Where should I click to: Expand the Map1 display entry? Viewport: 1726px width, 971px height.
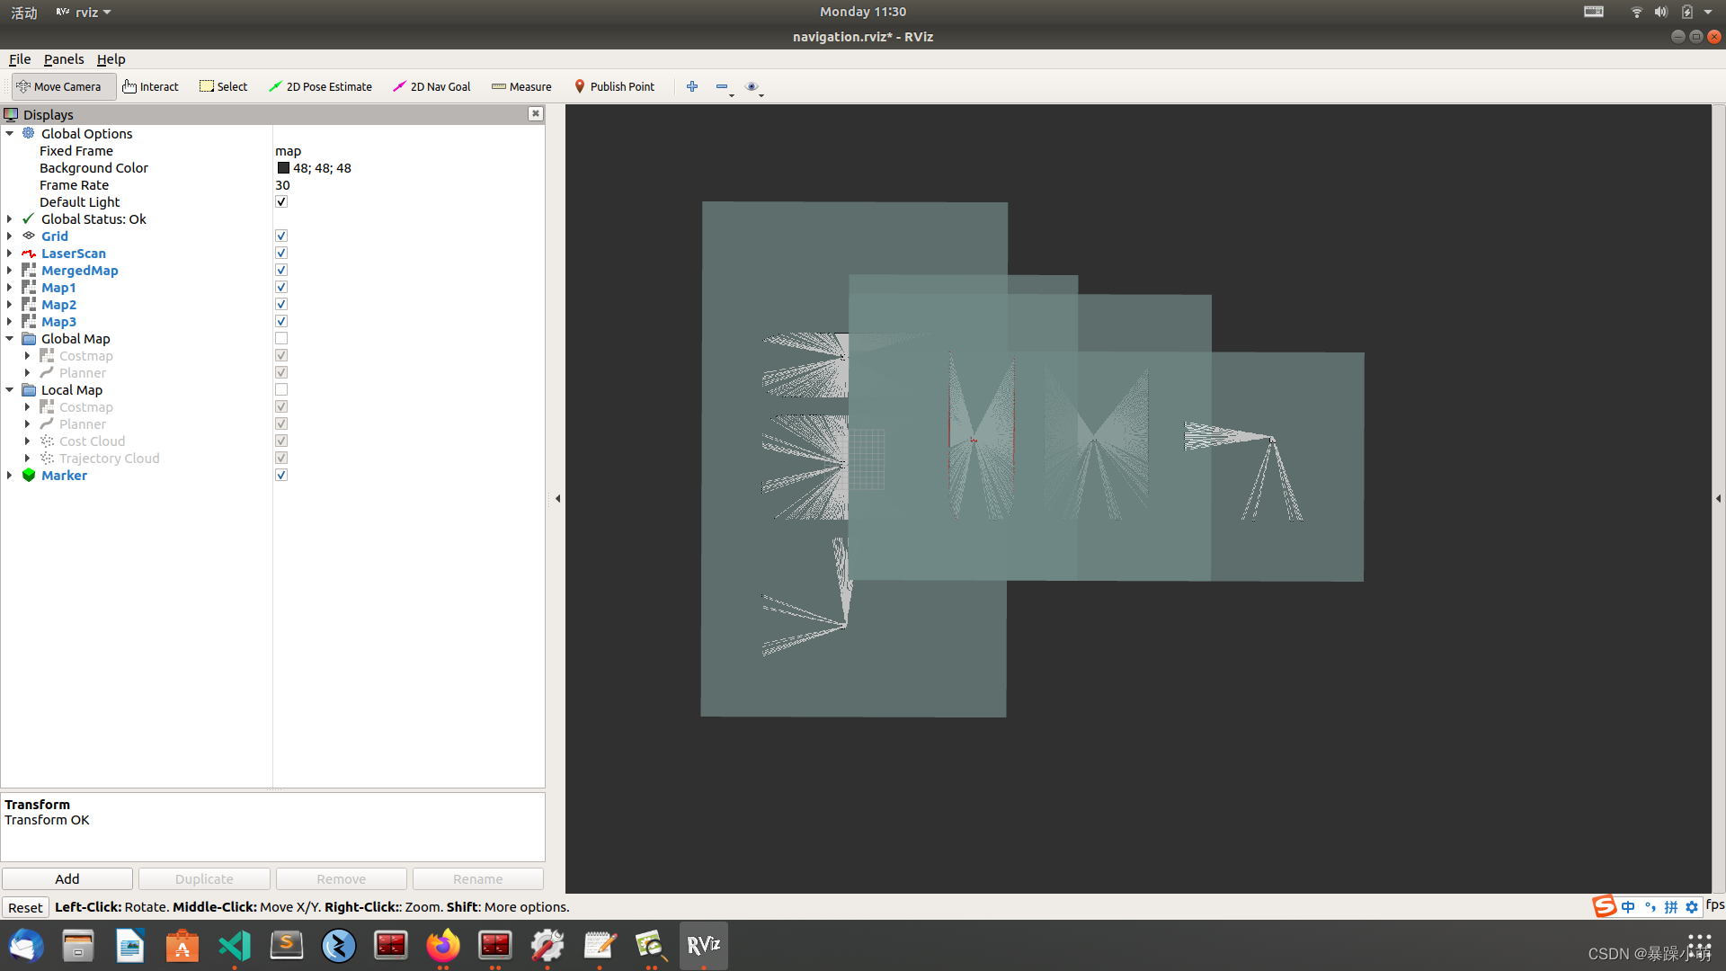coord(10,288)
